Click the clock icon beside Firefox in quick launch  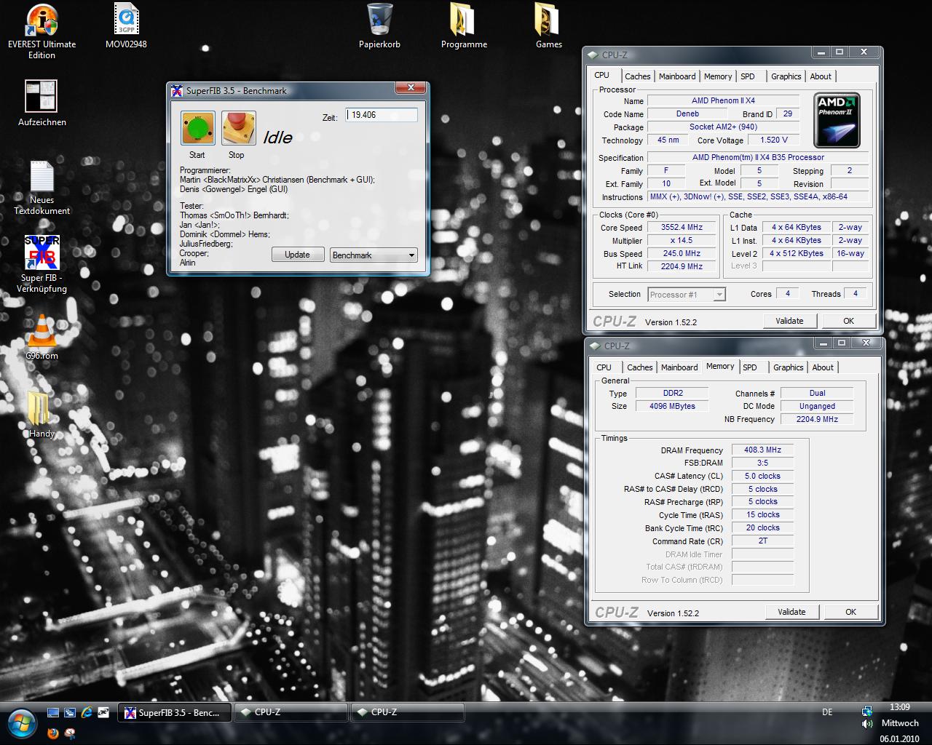(70, 733)
